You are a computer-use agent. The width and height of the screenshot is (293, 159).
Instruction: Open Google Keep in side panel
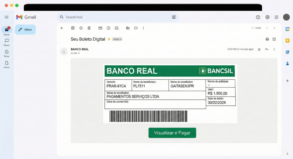tap(287, 41)
